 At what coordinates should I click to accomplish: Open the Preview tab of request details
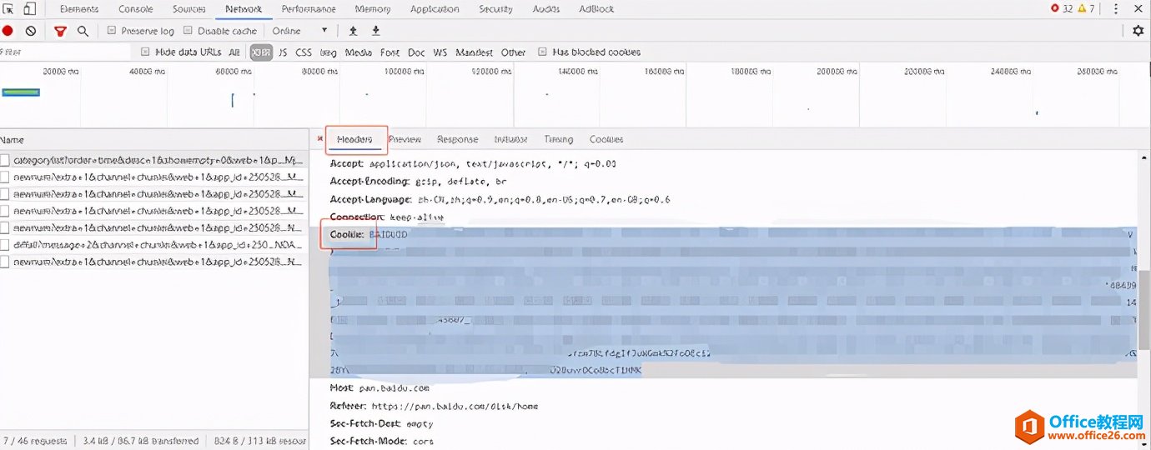pos(405,139)
